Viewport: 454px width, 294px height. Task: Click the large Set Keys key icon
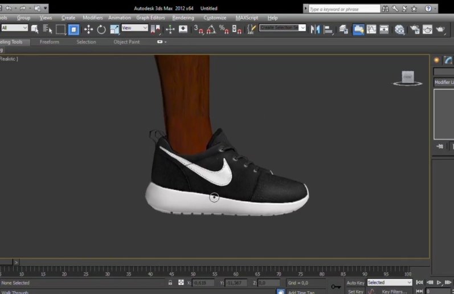(x=336, y=287)
